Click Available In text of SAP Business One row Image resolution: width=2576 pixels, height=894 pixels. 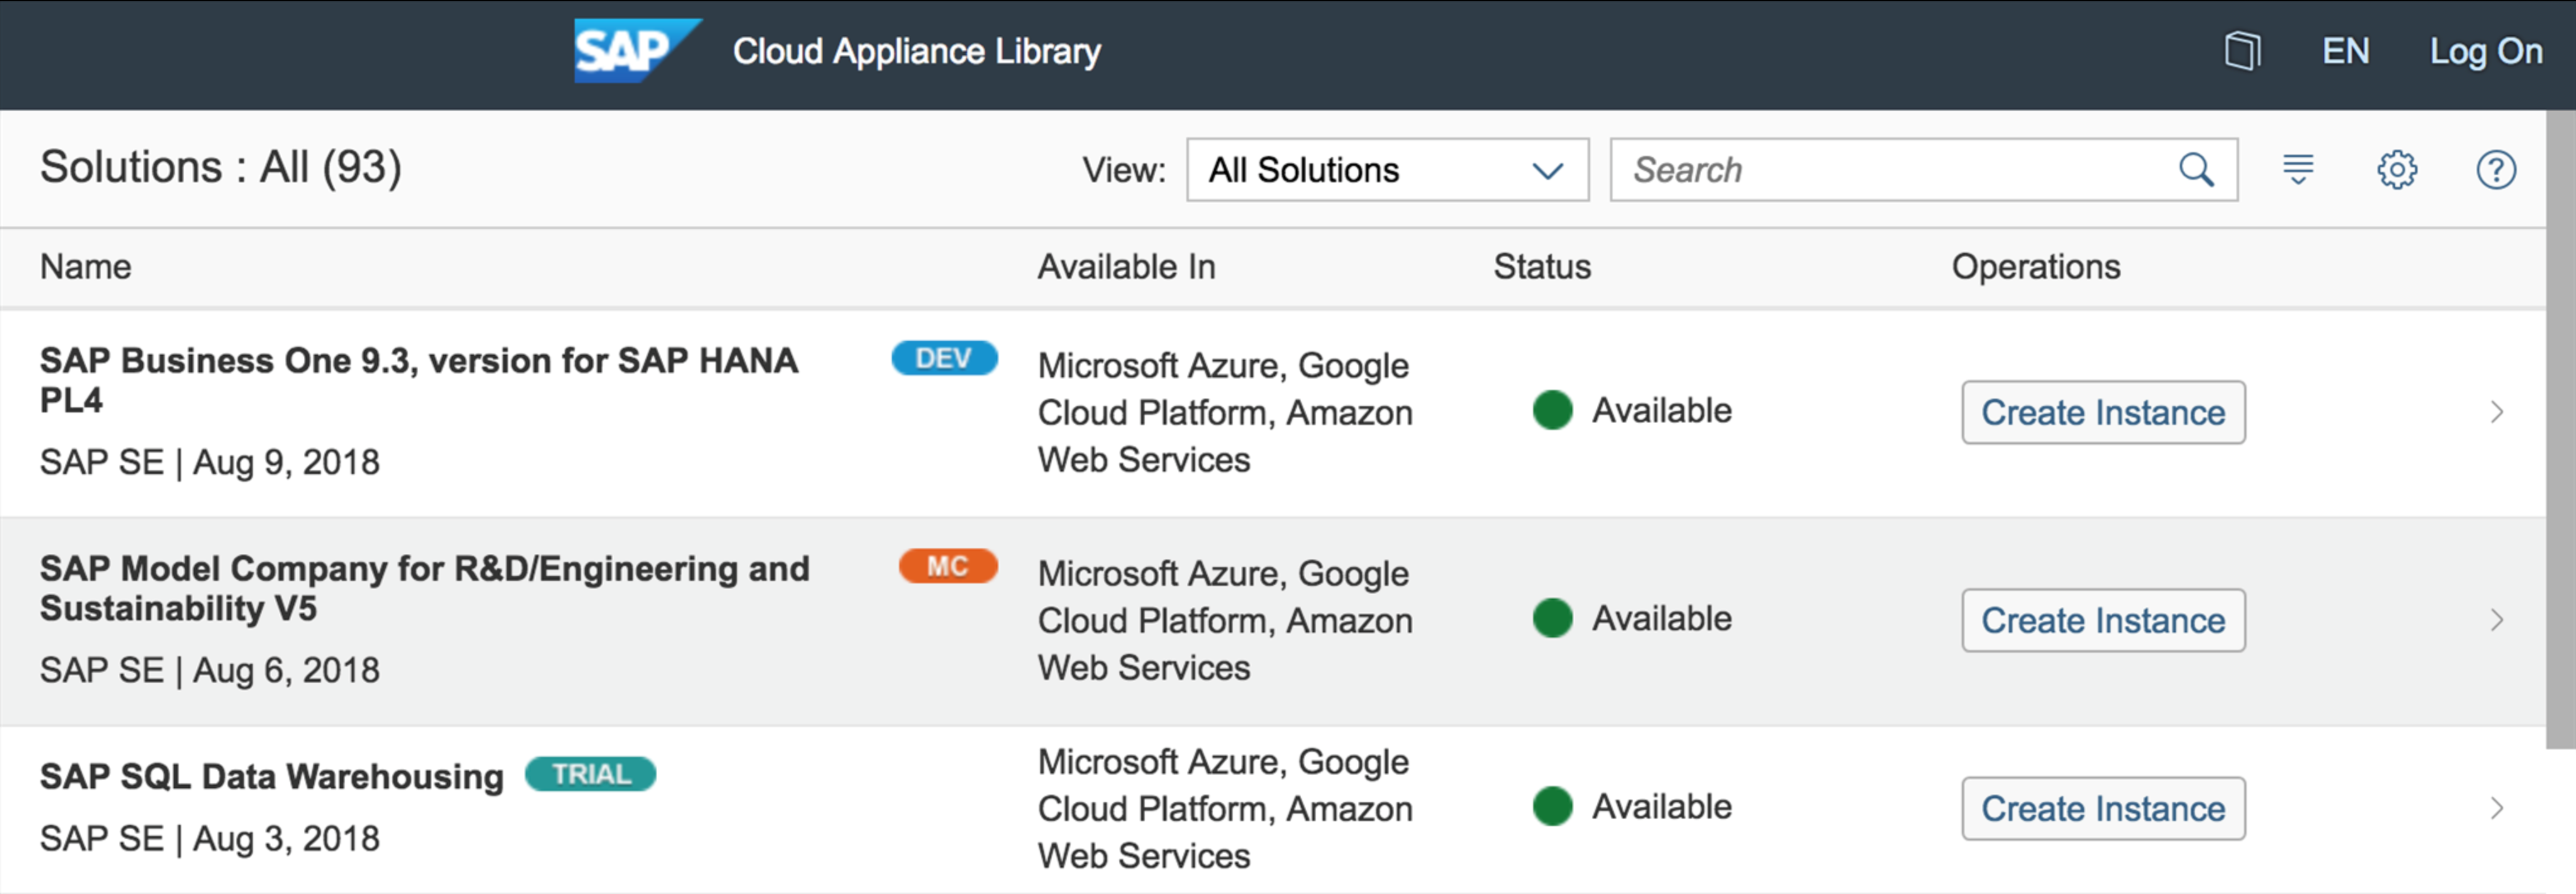tap(1225, 412)
